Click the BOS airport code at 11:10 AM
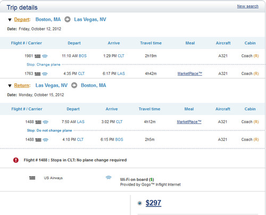Viewport: 266px width, 215px height. pyautogui.click(x=82, y=56)
